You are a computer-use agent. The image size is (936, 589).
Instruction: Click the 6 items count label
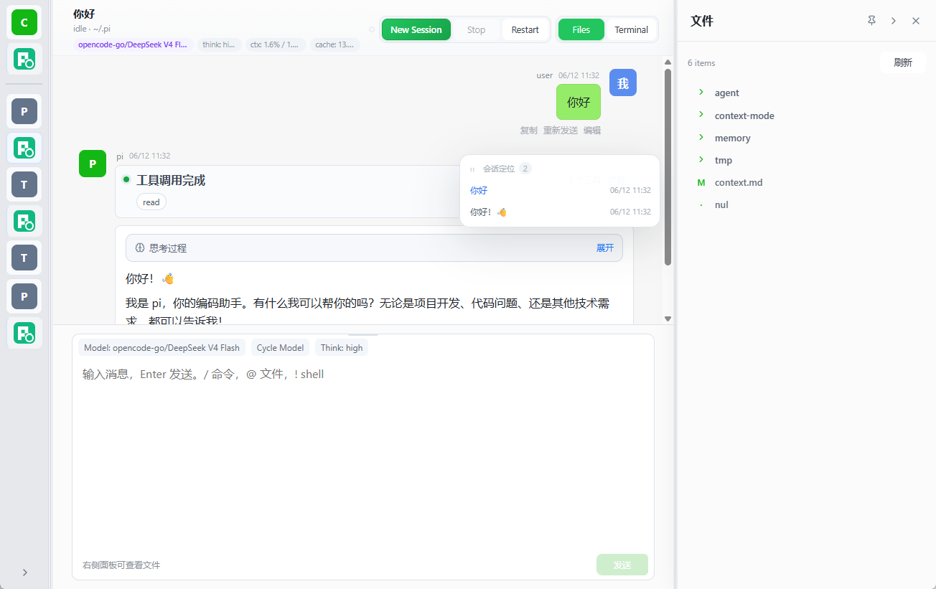[x=701, y=63]
